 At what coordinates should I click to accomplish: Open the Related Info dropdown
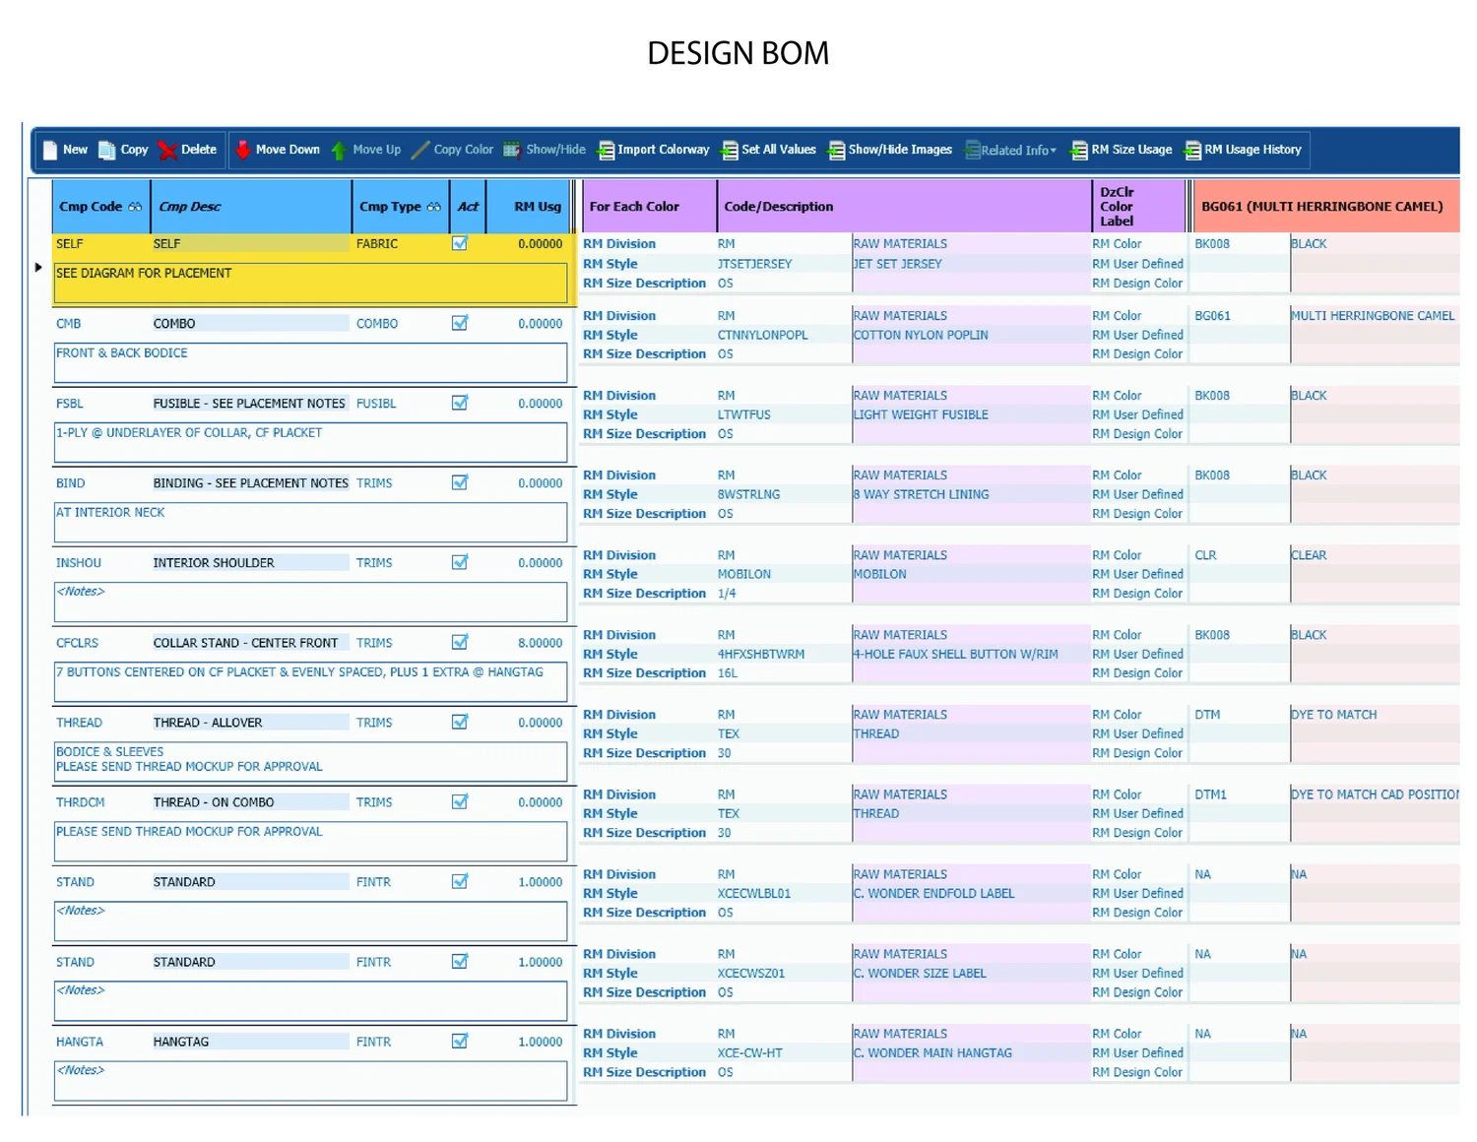(1011, 151)
